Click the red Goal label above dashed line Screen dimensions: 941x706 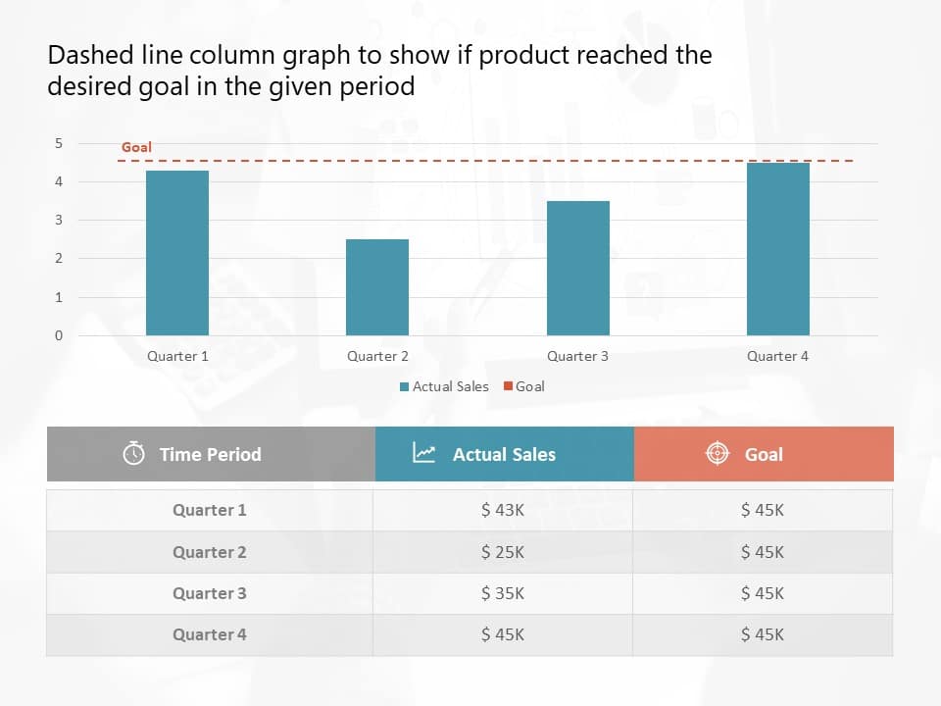pos(136,147)
